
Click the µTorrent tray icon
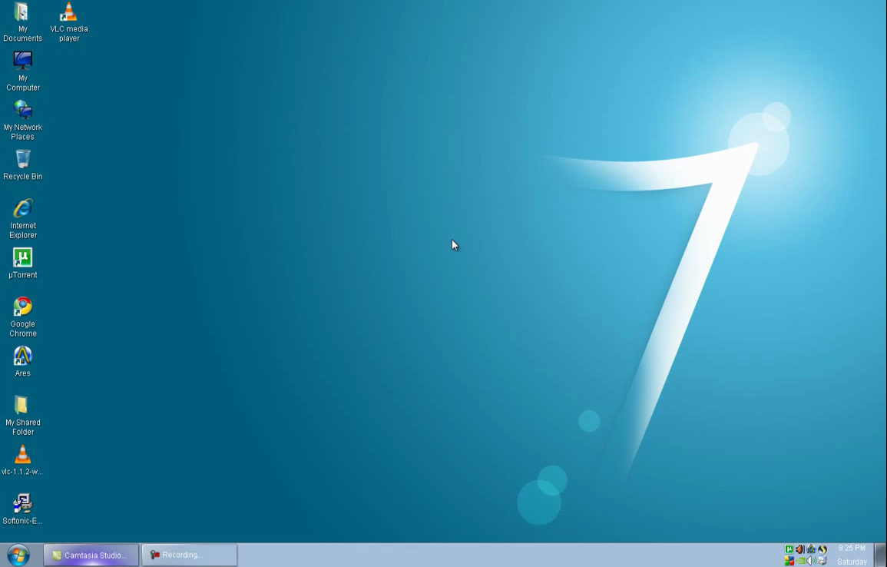coord(789,549)
